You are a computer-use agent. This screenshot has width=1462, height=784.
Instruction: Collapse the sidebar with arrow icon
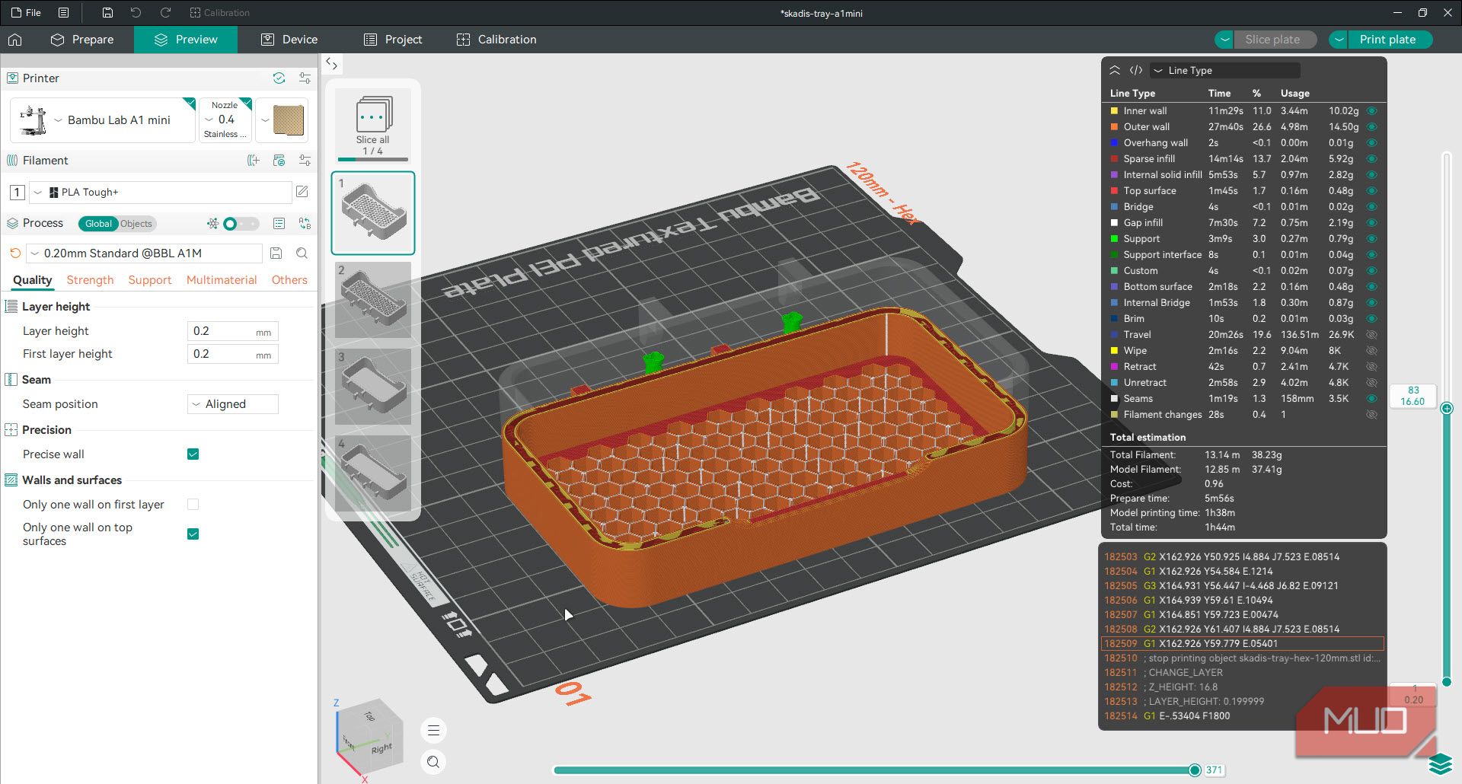(331, 64)
